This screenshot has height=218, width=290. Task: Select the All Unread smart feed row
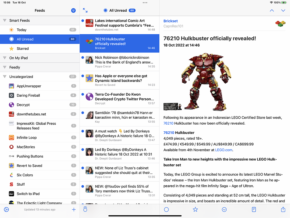pos(40,39)
